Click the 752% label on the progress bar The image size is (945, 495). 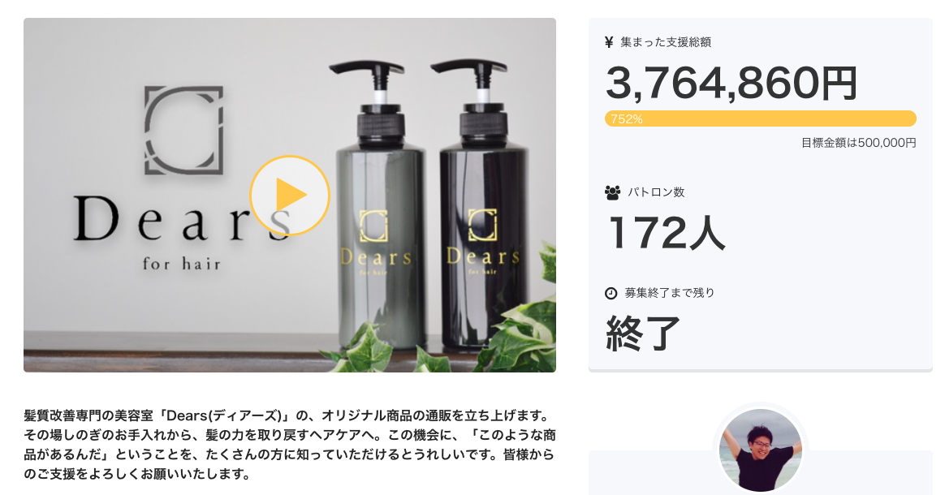click(x=626, y=119)
